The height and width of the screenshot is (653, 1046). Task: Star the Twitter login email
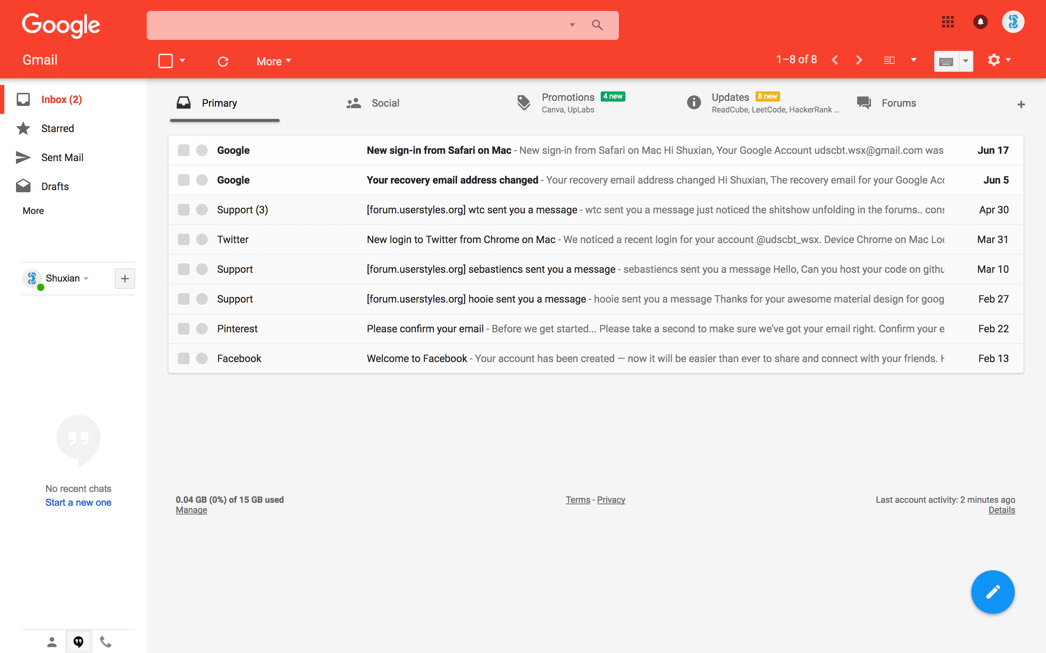[x=202, y=240]
